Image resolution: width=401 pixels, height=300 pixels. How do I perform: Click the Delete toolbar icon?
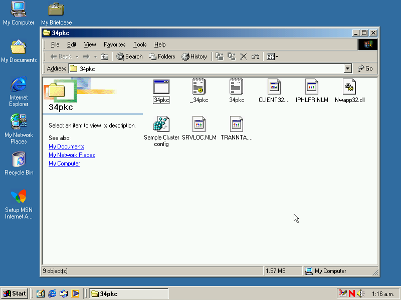243,56
